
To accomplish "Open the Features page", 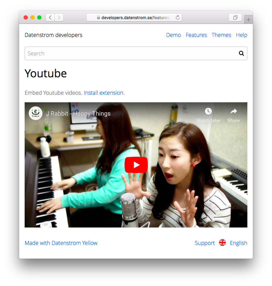I will 196,35.
